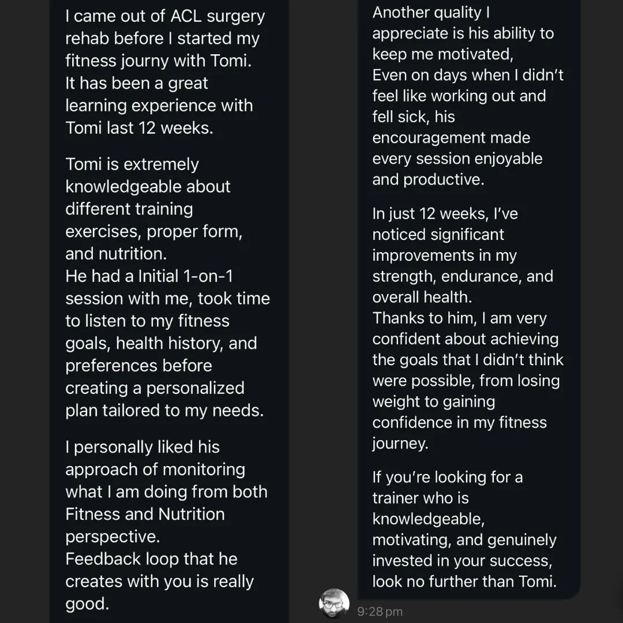The image size is (623, 623).
Task: Click the "Fitness and Nutrition" line
Action: click(x=145, y=514)
